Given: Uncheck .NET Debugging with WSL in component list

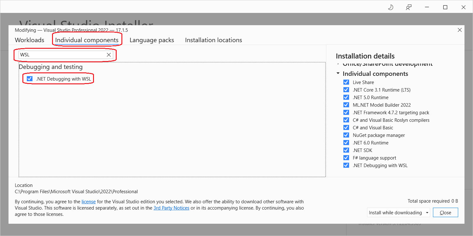Looking at the screenshot, I should point(30,79).
